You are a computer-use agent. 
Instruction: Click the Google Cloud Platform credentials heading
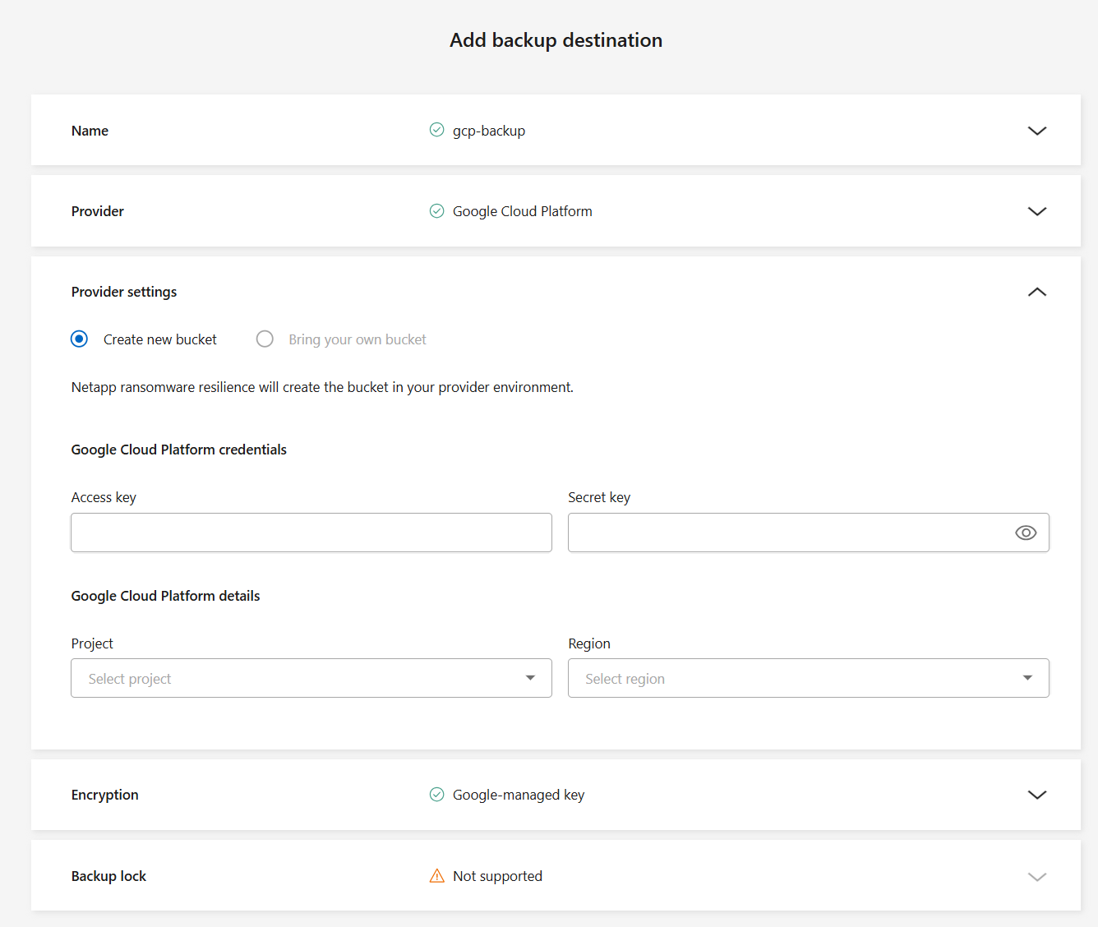(x=178, y=450)
